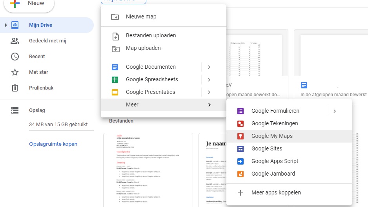This screenshot has width=368, height=207.
Task: Click the Google Sites blue icon
Action: tap(240, 149)
